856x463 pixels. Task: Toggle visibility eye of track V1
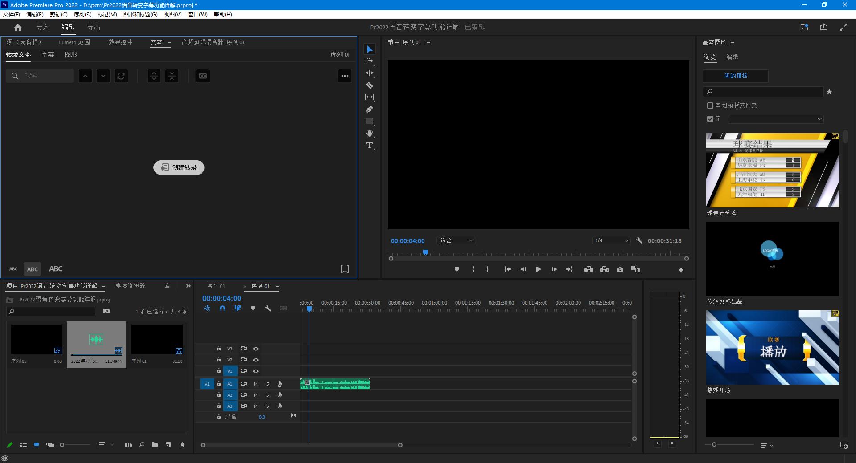[255, 371]
